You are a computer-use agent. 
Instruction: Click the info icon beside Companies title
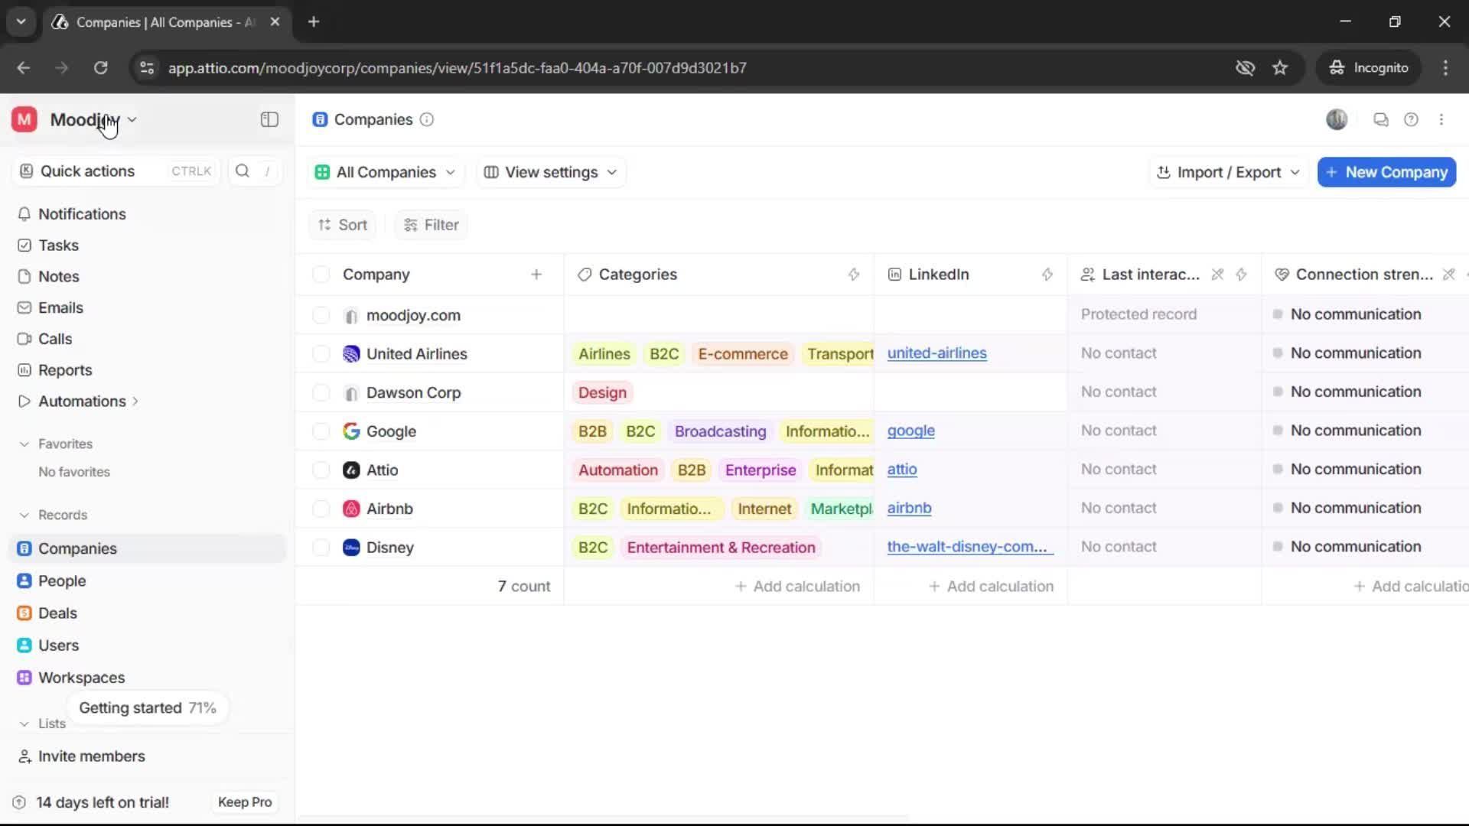click(427, 119)
